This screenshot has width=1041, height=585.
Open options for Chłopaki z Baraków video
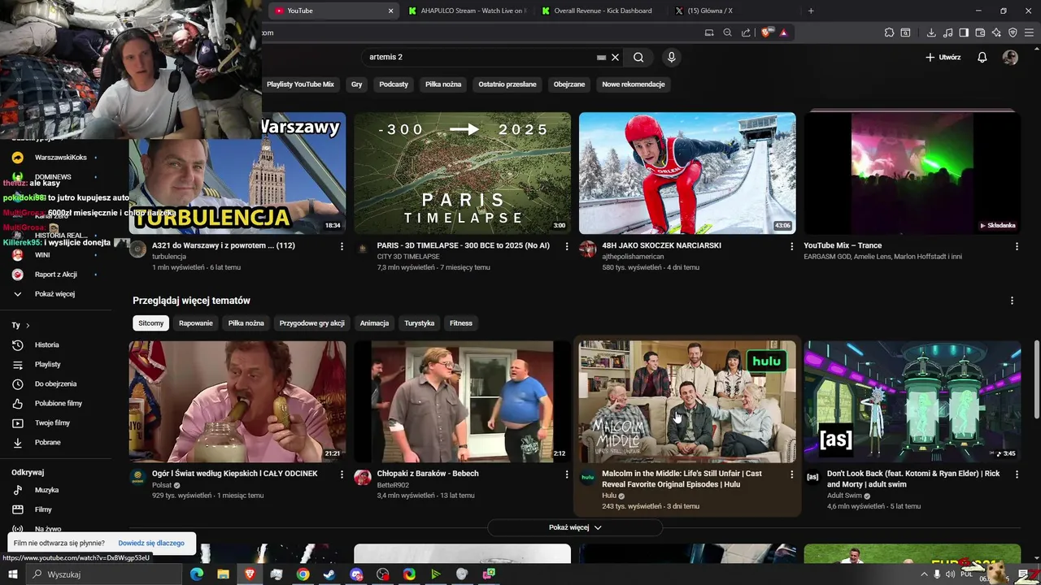tap(567, 474)
